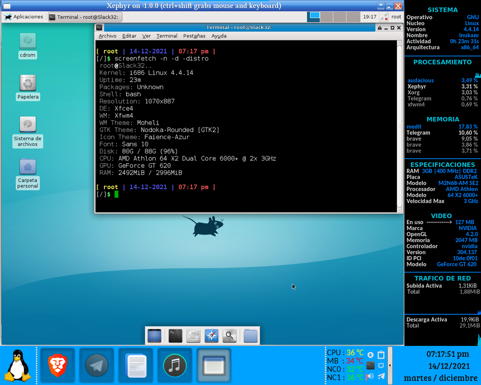Click the 'GeForce GT 620' video model value
This screenshot has width=481, height=385.
pyautogui.click(x=457, y=264)
